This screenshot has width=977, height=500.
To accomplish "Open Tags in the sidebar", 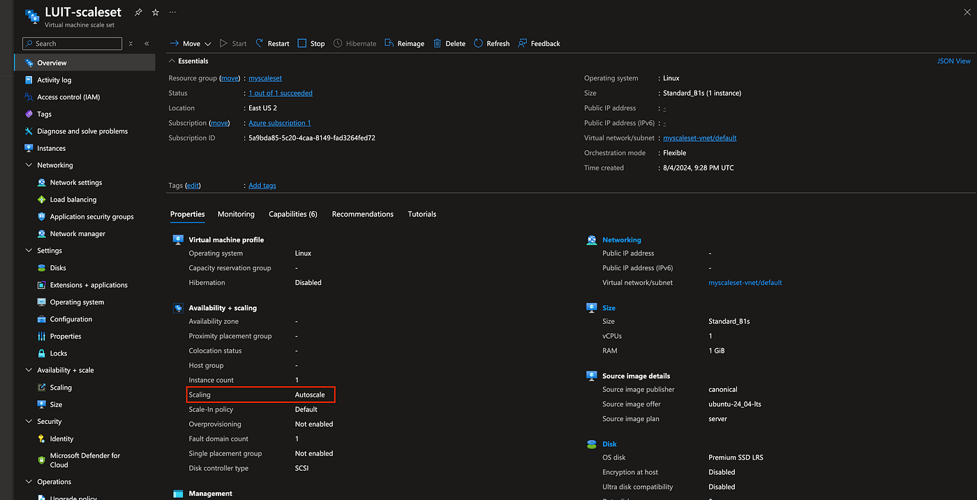I will (44, 114).
